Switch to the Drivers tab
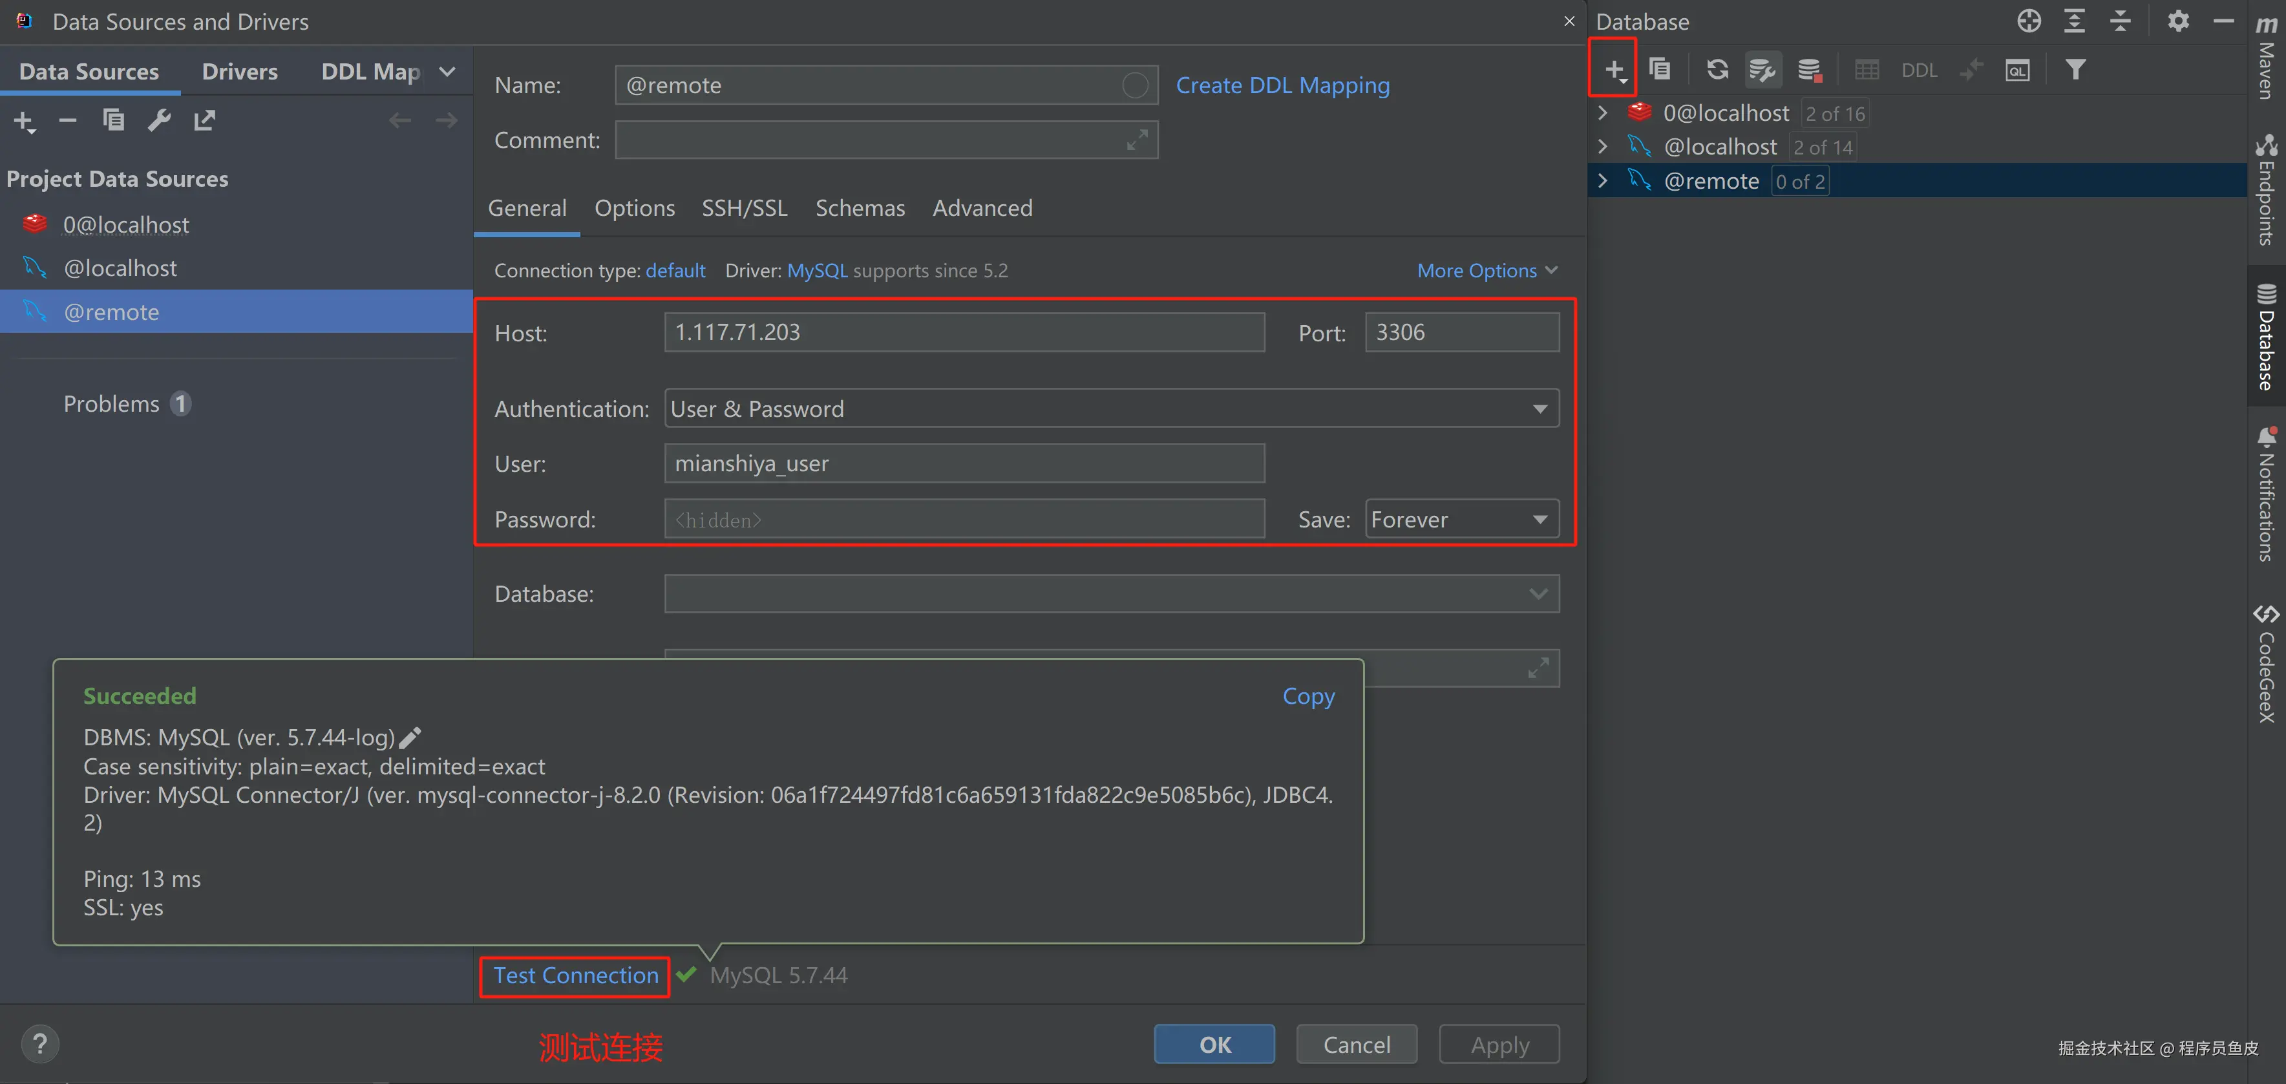This screenshot has height=1084, width=2286. coord(240,71)
